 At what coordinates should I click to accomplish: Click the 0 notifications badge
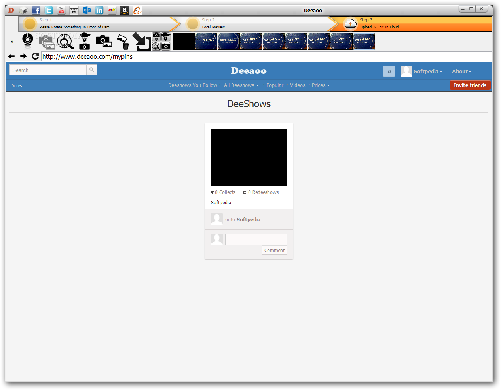tap(389, 71)
